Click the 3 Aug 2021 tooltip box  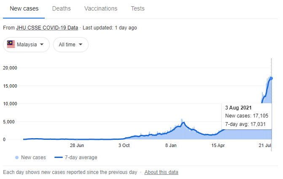[x=247, y=116]
